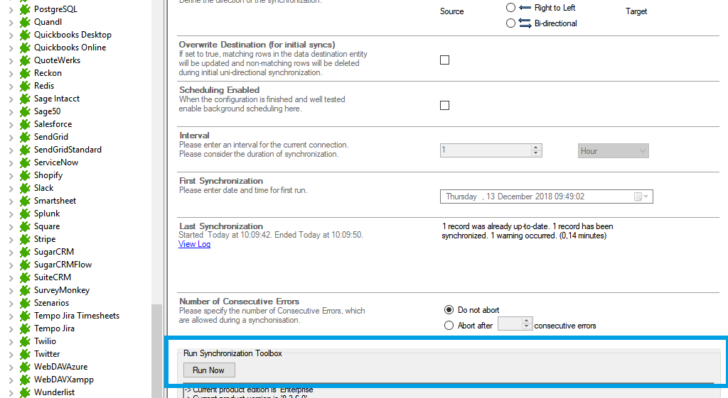Click the green puzzle icon beside Salesforce
Screen dimensions: 728x398
point(25,124)
